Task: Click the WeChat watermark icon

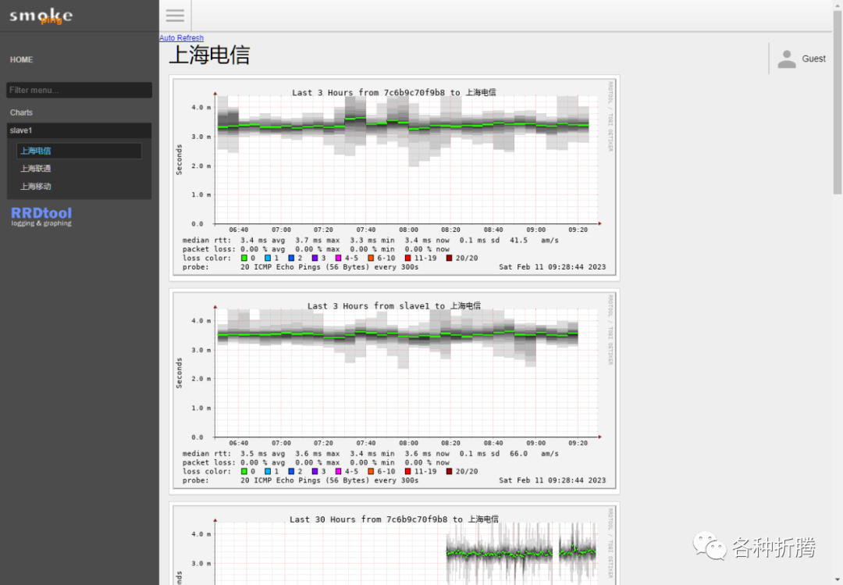Action: (x=710, y=547)
